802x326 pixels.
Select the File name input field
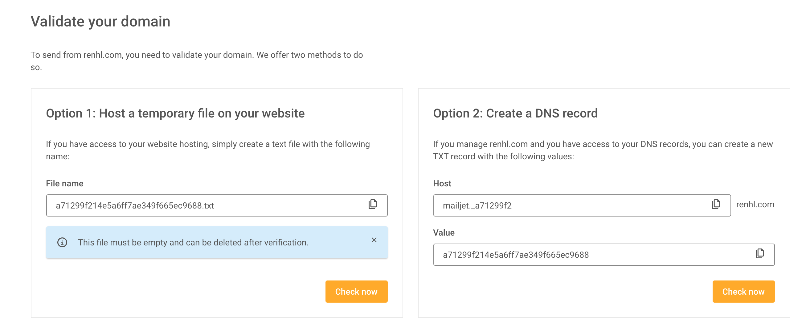click(217, 205)
